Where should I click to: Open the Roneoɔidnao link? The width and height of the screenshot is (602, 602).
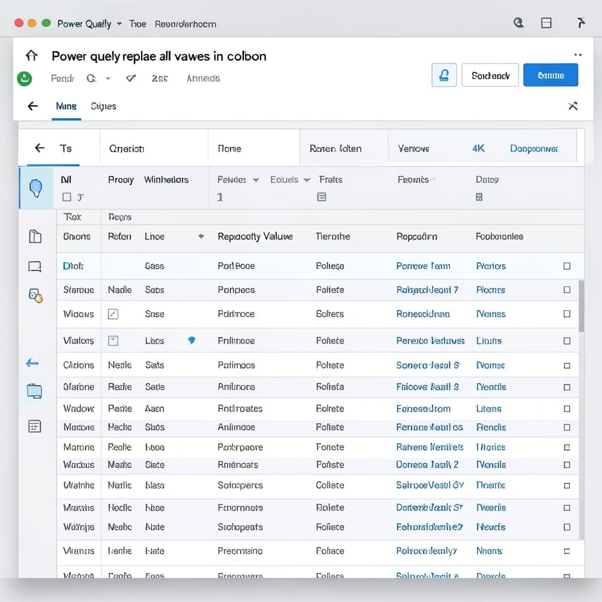(x=423, y=314)
